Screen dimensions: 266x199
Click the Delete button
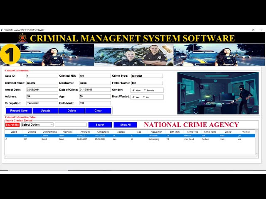(72, 111)
